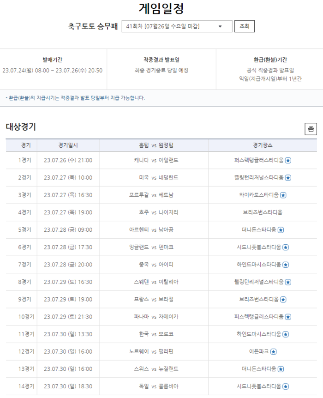Click the 브리즈번스타디움 venue in match 4
Image resolution: width=323 pixels, height=398 pixels.
(262, 213)
